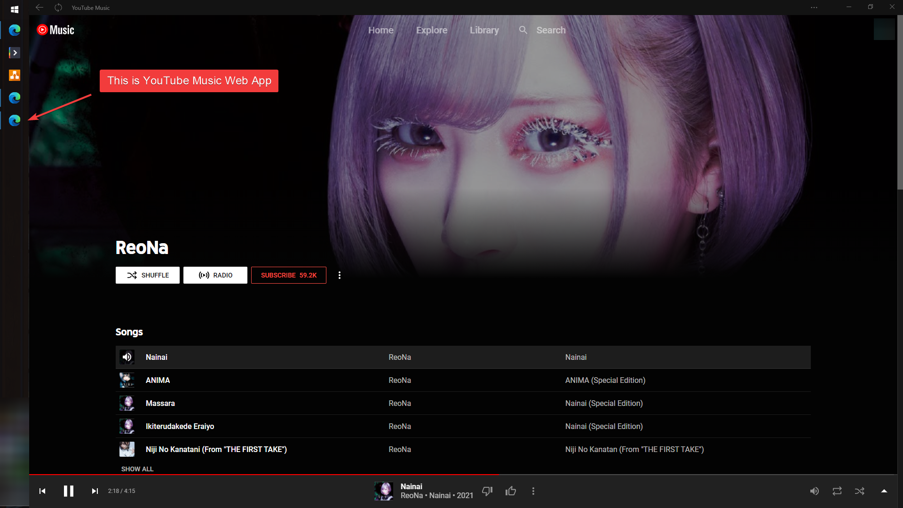This screenshot has width=903, height=508.
Task: Expand the player page arrow
Action: click(884, 491)
